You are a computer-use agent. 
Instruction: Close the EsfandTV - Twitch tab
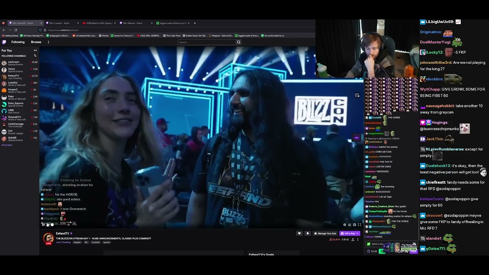click(x=41, y=23)
